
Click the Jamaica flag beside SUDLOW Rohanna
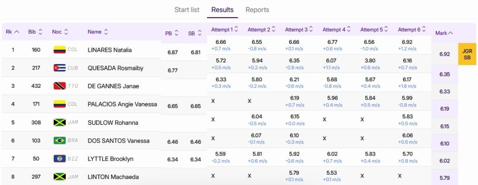click(59, 122)
